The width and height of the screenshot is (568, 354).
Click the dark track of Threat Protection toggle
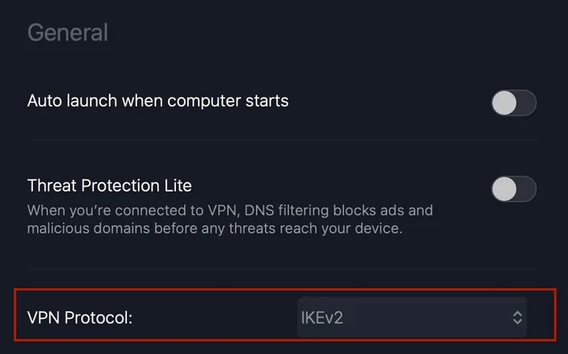coord(526,188)
